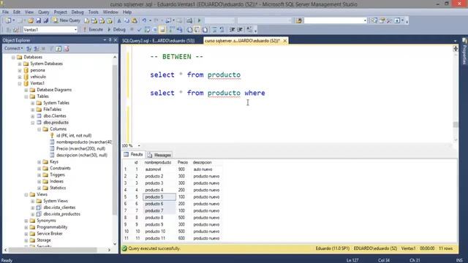Click the New Query toolbar button
The image size is (468, 263).
coord(67,20)
